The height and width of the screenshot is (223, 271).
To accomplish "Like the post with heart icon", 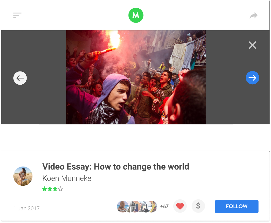I will tap(180, 206).
